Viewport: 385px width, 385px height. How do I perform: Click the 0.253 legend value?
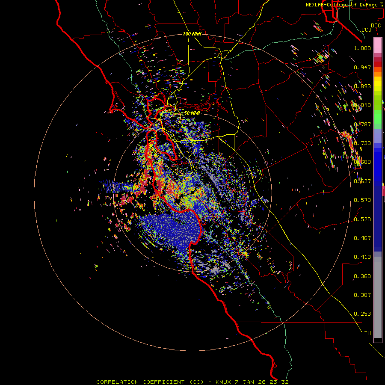pos(362,314)
